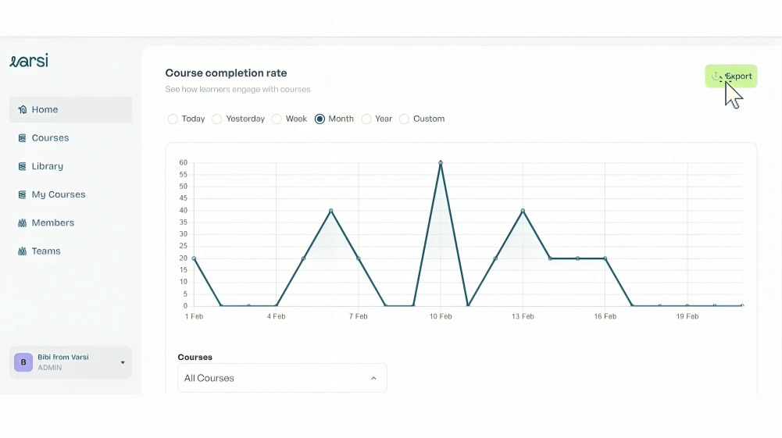This screenshot has width=782, height=438.
Task: Click the purple B avatar icon
Action: point(23,362)
